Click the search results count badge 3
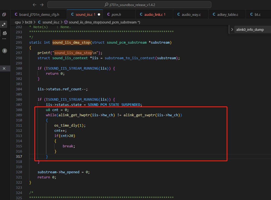Viewport: 271px width, 200px height. [x=4, y=51]
